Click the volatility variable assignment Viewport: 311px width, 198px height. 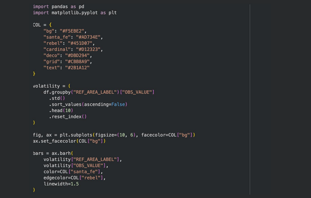coord(47,86)
